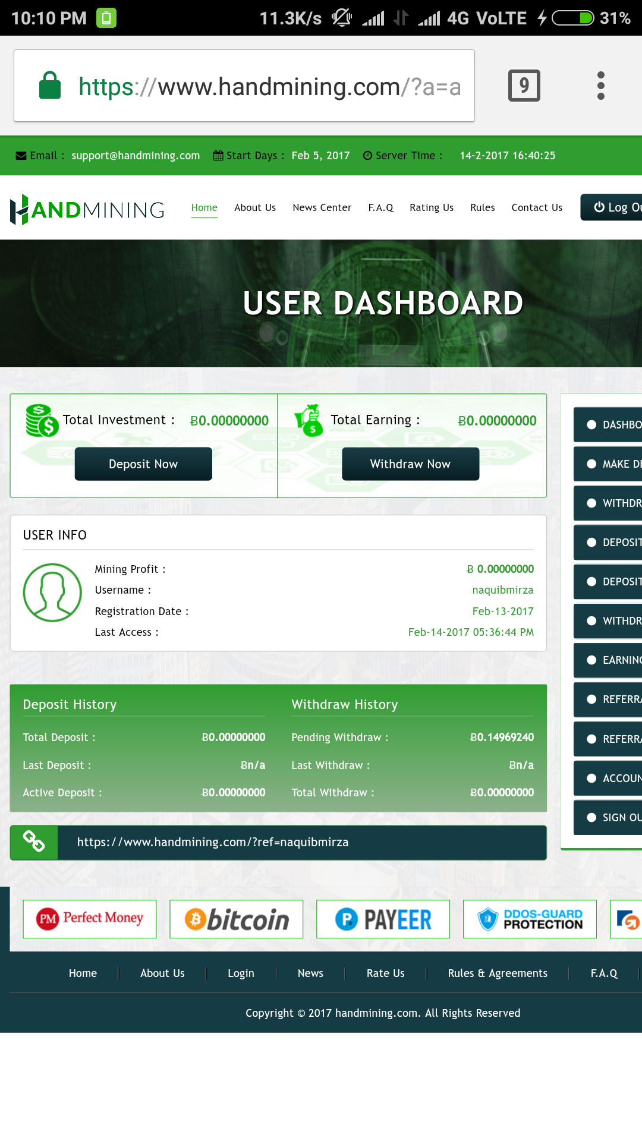Tap the browser URL address field
The image size is (642, 1141).
coord(267,87)
